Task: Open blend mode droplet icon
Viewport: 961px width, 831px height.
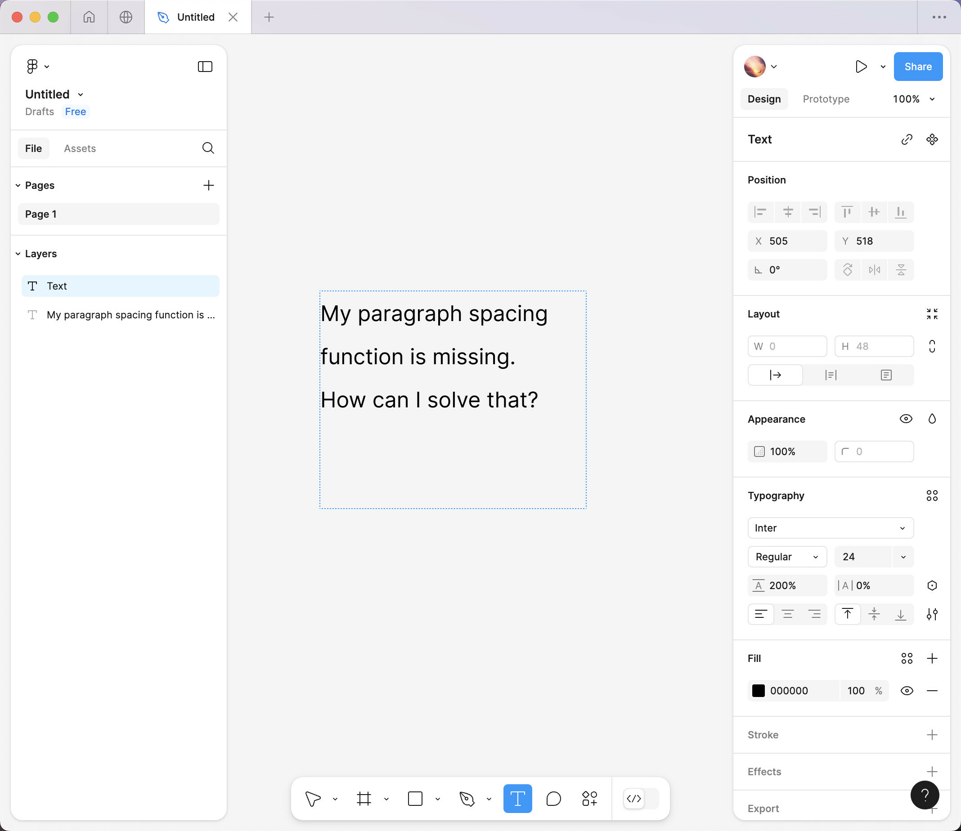Action: point(932,419)
